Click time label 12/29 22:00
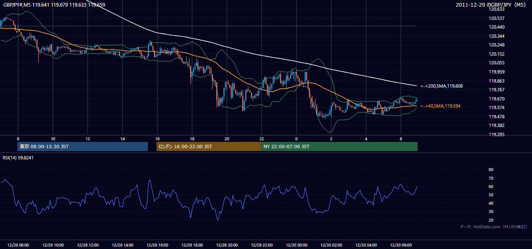The height and width of the screenshot is (249, 532). point(261,245)
